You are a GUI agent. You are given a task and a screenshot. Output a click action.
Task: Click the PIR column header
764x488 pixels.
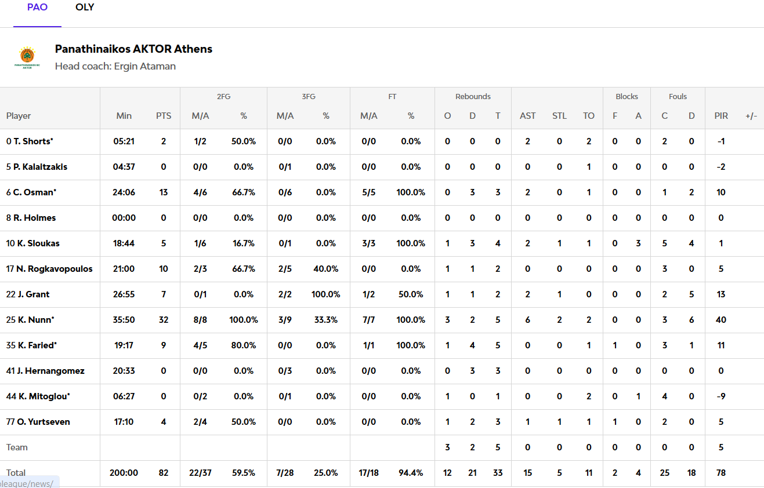point(721,116)
